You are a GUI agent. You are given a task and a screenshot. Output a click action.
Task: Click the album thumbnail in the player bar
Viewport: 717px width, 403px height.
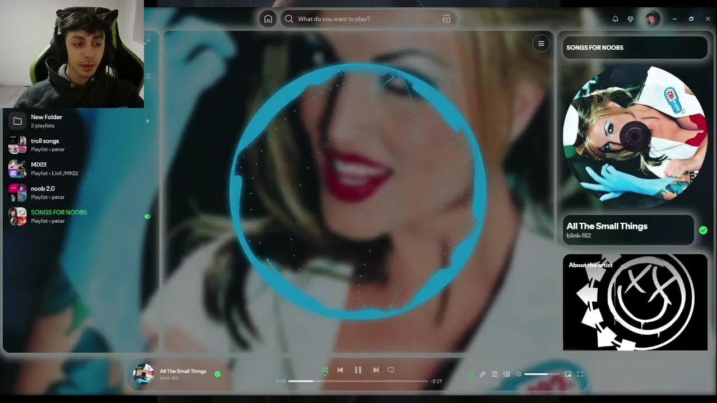(143, 374)
